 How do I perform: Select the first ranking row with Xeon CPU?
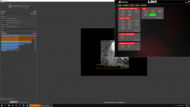pyautogui.click(x=19, y=35)
